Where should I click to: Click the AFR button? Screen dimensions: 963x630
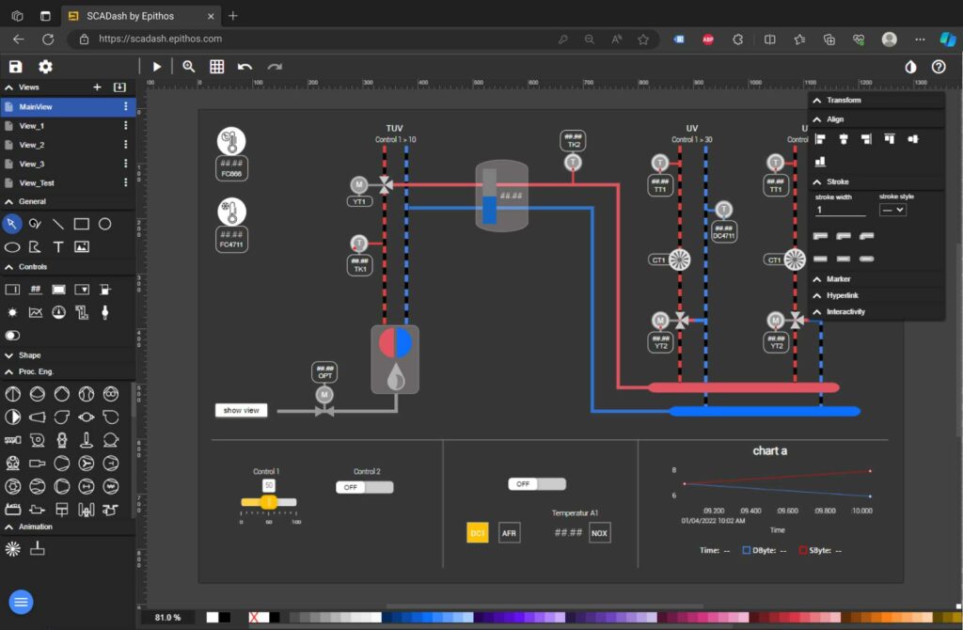pyautogui.click(x=509, y=533)
